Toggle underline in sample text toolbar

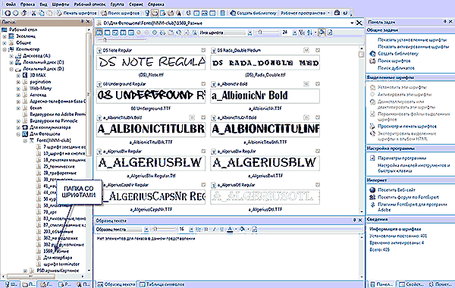tap(221, 229)
